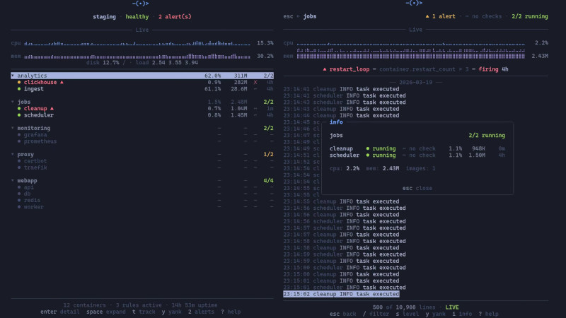Click the green status dot beside ingest
The image size is (566, 318).
tap(19, 89)
